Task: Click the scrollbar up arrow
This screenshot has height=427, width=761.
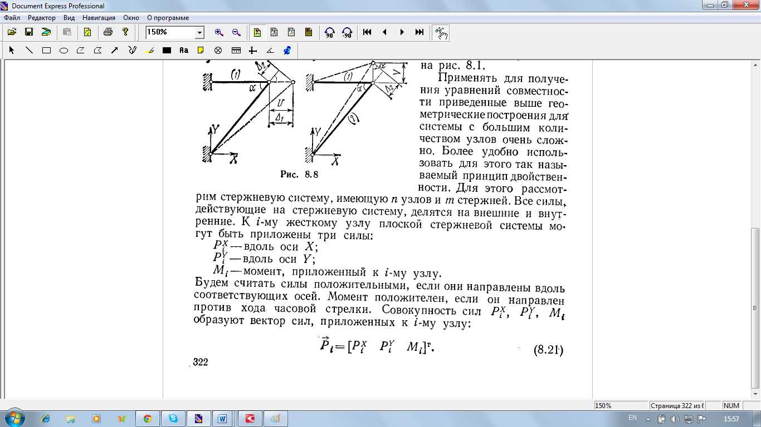Action: (755, 64)
